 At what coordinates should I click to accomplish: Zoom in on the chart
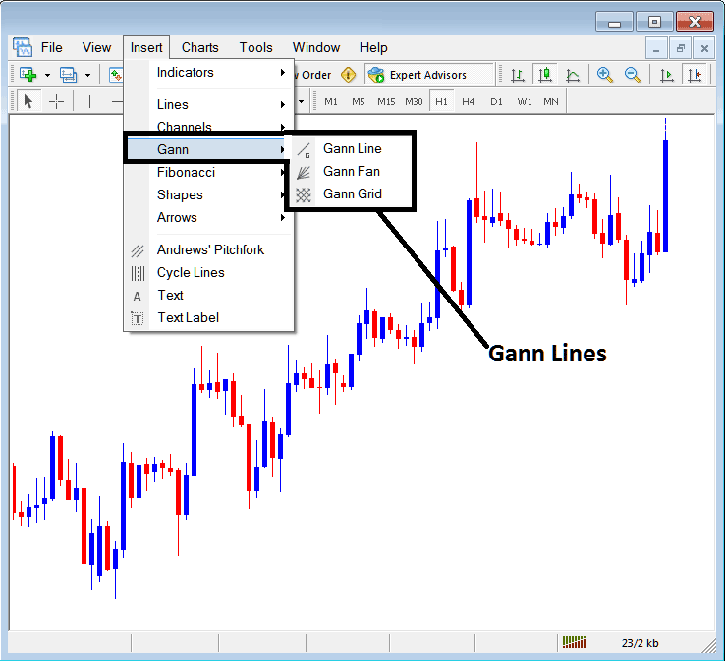(x=605, y=75)
